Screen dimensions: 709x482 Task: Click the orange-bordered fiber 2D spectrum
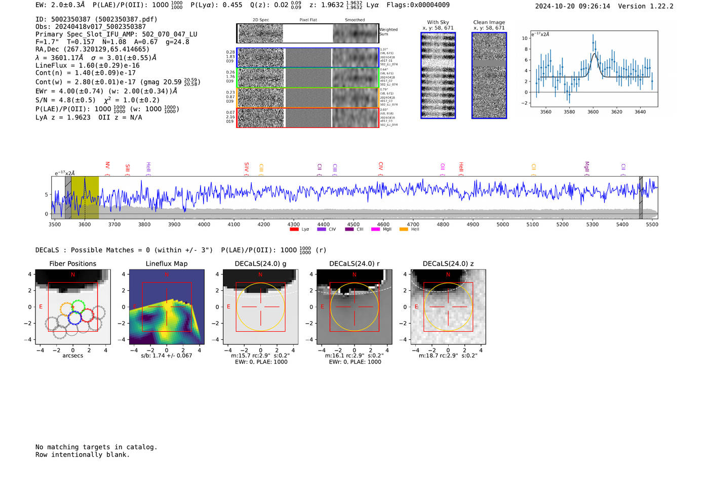(x=308, y=98)
